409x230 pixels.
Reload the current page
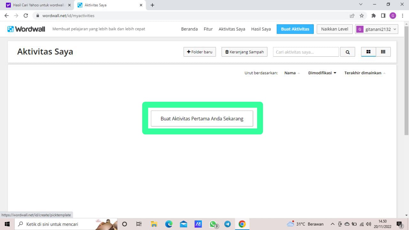[x=26, y=15]
